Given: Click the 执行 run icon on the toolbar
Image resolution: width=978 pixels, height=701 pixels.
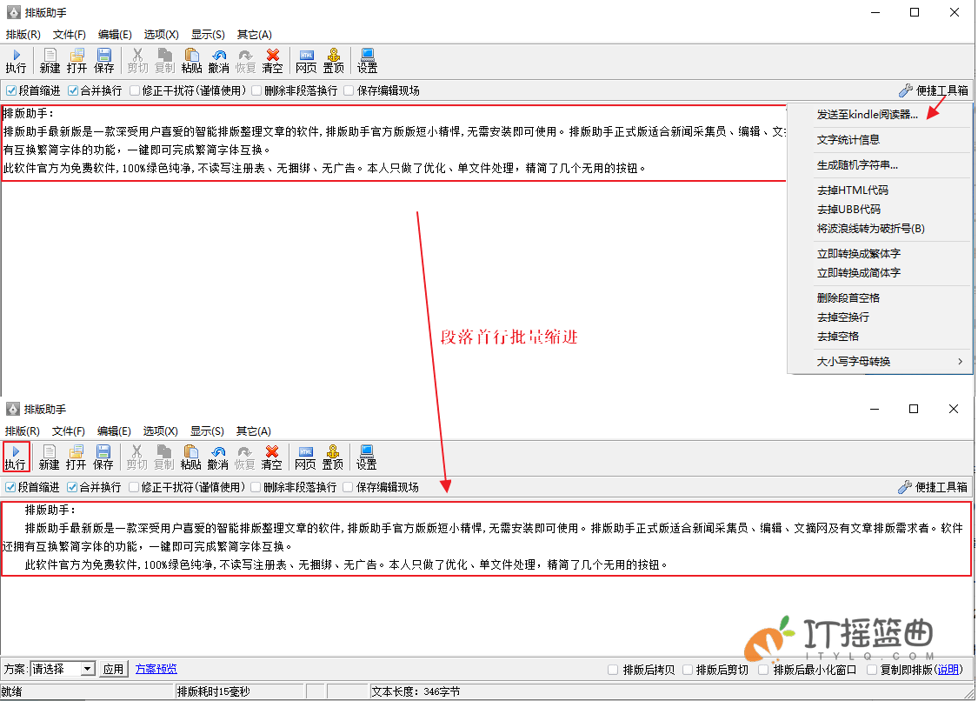Looking at the screenshot, I should pos(16,60).
